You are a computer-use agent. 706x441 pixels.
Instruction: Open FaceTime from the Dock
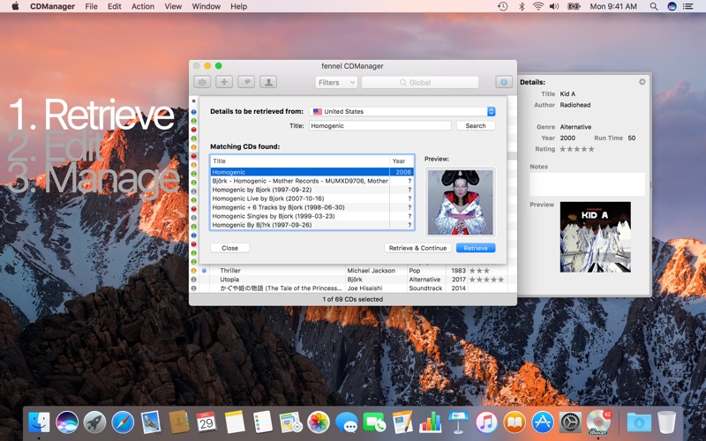coord(374,422)
